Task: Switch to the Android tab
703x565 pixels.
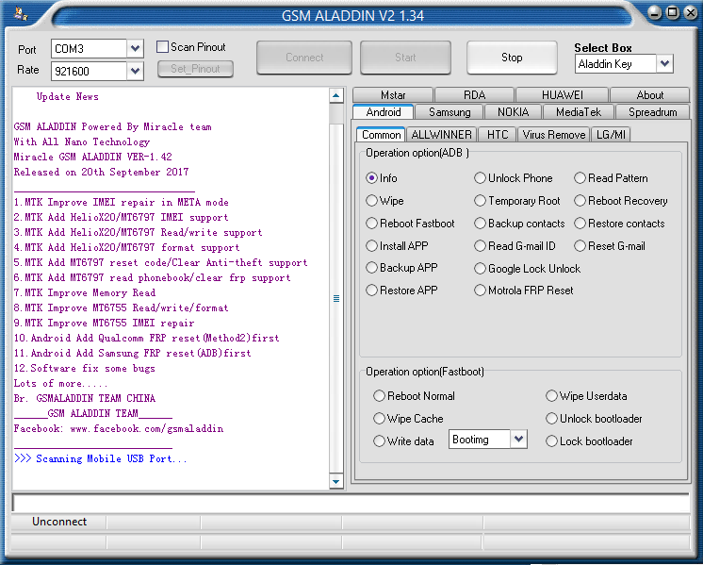Action: click(384, 112)
